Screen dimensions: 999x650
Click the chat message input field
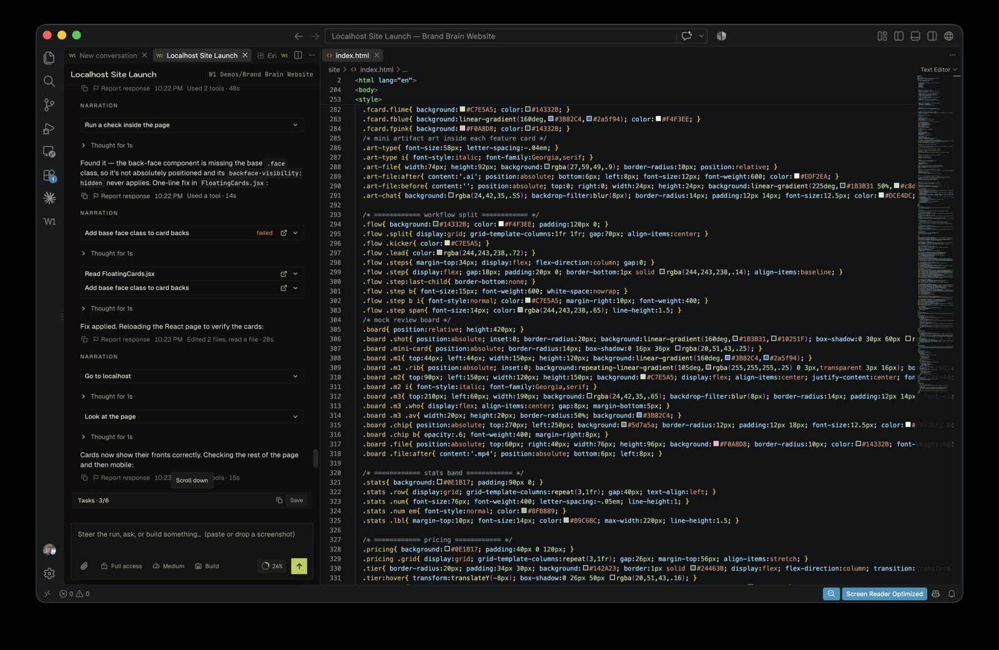(x=192, y=535)
